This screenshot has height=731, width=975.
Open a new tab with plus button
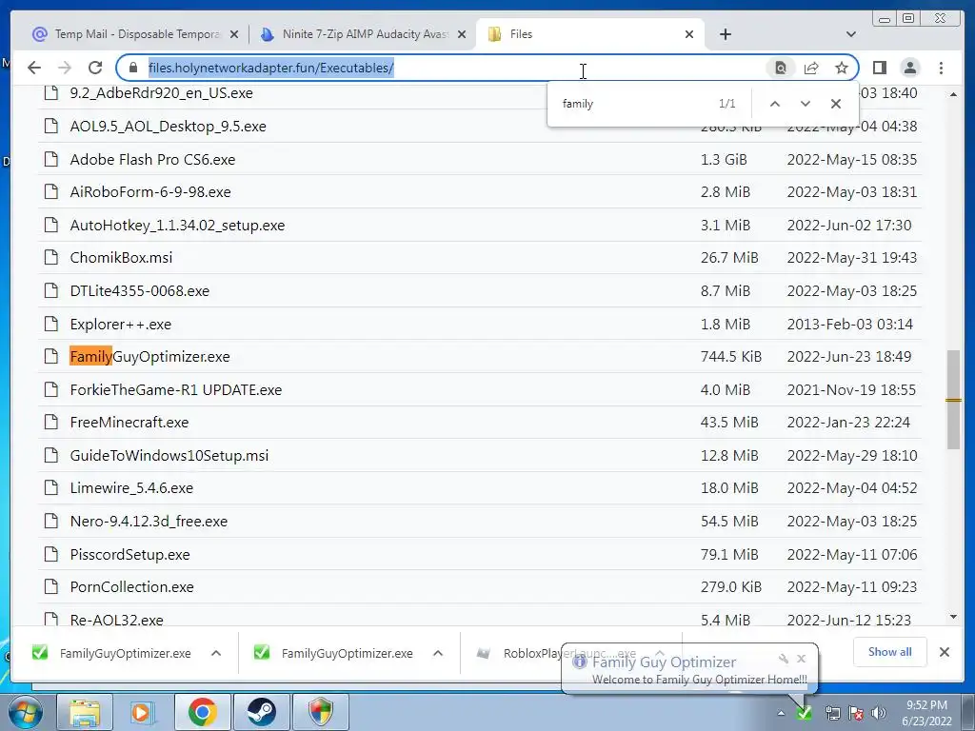tap(725, 34)
